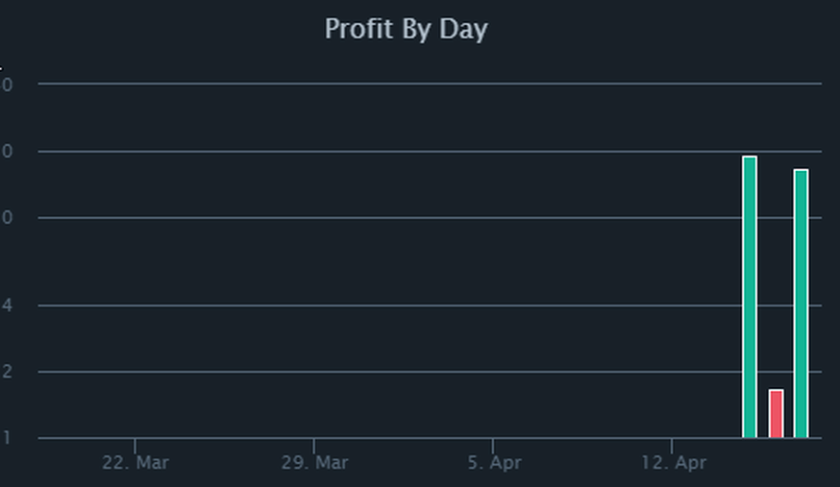Select the 5. Apr date label
840x487 pixels.
(x=494, y=462)
